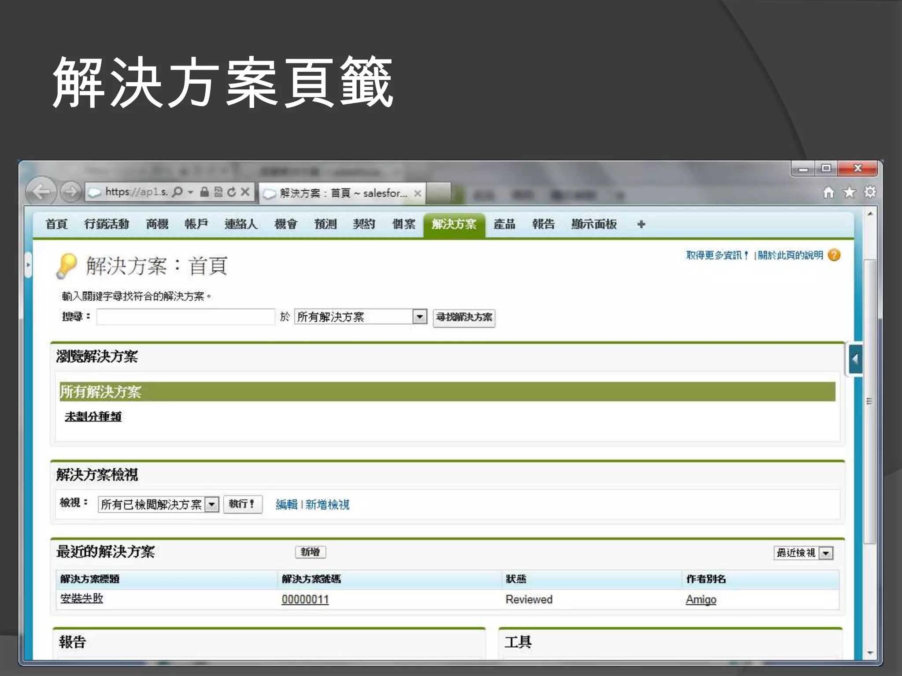902x676 pixels.
Task: Select the 所有解決方案 green category bar
Action: [447, 392]
